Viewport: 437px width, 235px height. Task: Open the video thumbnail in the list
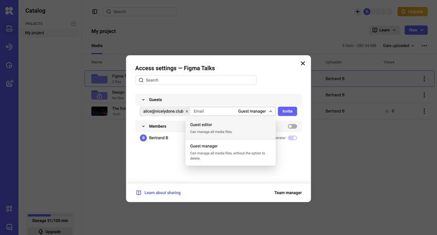[99, 111]
